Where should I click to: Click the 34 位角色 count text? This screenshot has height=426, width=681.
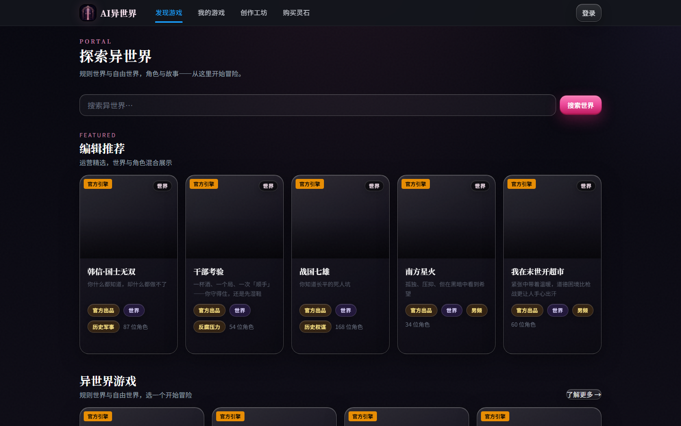point(418,325)
